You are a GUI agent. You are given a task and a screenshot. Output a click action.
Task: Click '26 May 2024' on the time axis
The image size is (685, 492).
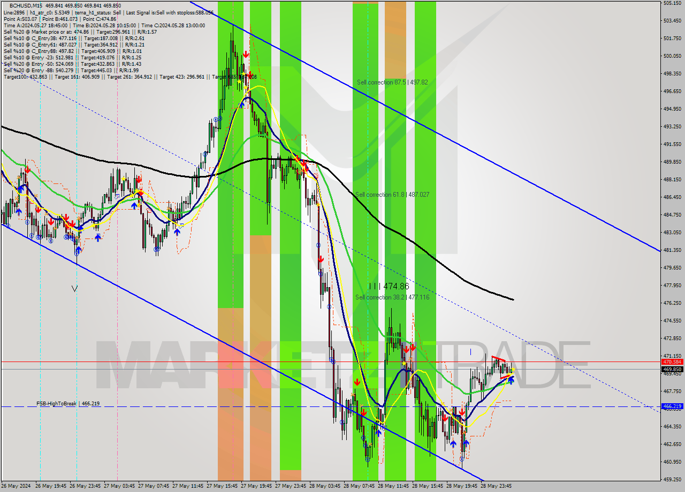coord(16,487)
